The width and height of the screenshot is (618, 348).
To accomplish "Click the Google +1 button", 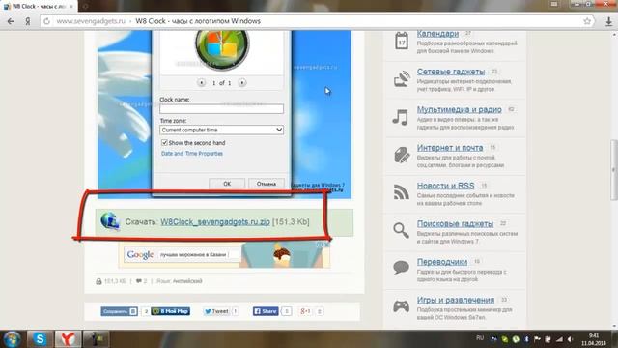I will (x=305, y=311).
